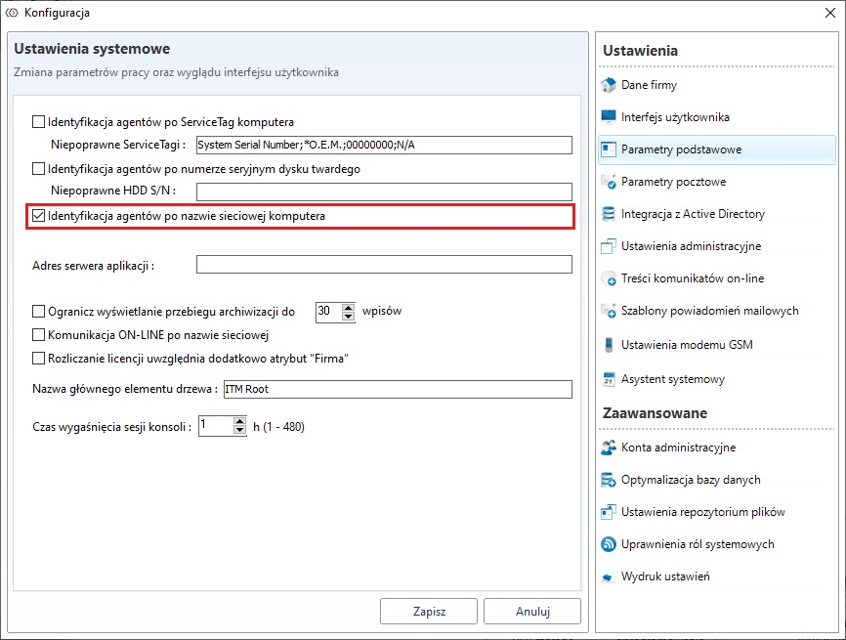Uncheck identification by computer network name

pyautogui.click(x=39, y=216)
